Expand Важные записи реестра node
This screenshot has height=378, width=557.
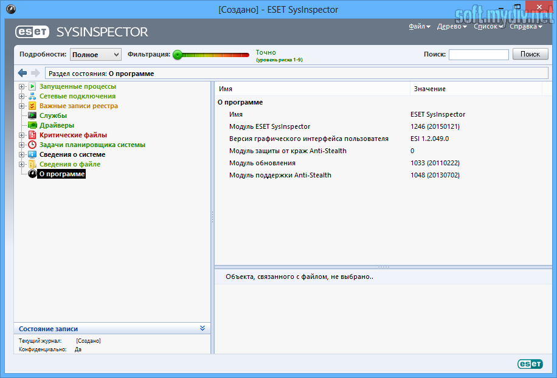click(x=22, y=106)
